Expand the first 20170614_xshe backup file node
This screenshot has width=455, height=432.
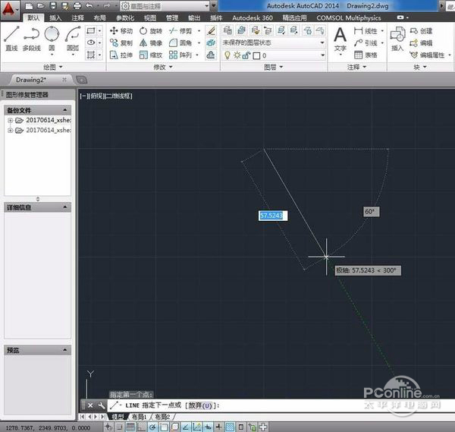tap(10, 120)
